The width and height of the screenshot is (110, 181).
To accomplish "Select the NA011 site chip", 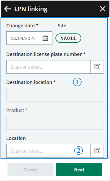I will click(x=68, y=38).
